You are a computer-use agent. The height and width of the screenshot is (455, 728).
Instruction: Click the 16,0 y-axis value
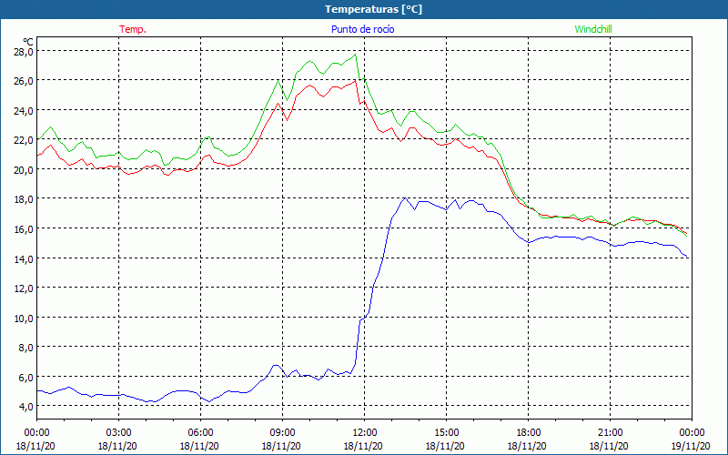tap(23, 228)
